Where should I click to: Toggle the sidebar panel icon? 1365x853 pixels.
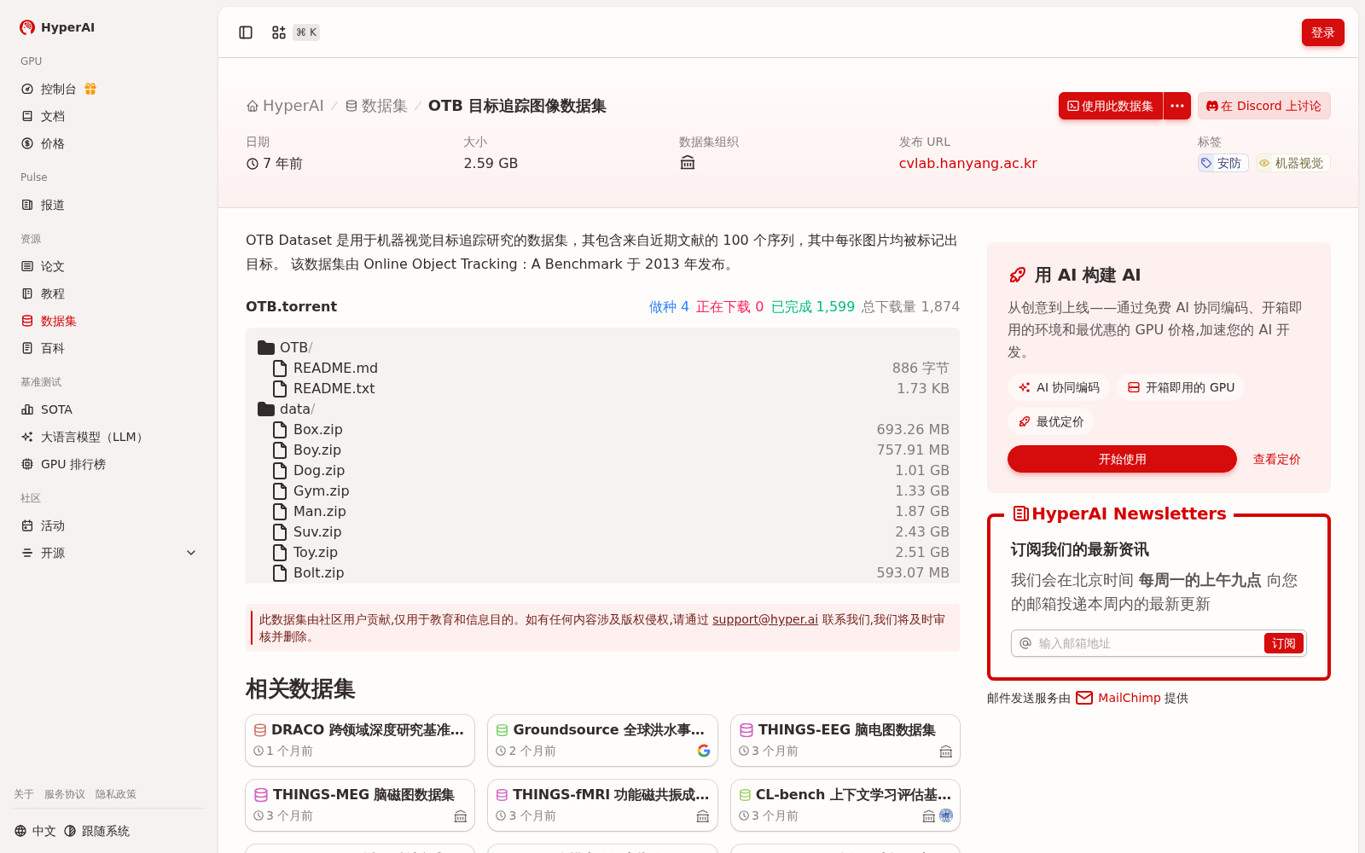246,32
